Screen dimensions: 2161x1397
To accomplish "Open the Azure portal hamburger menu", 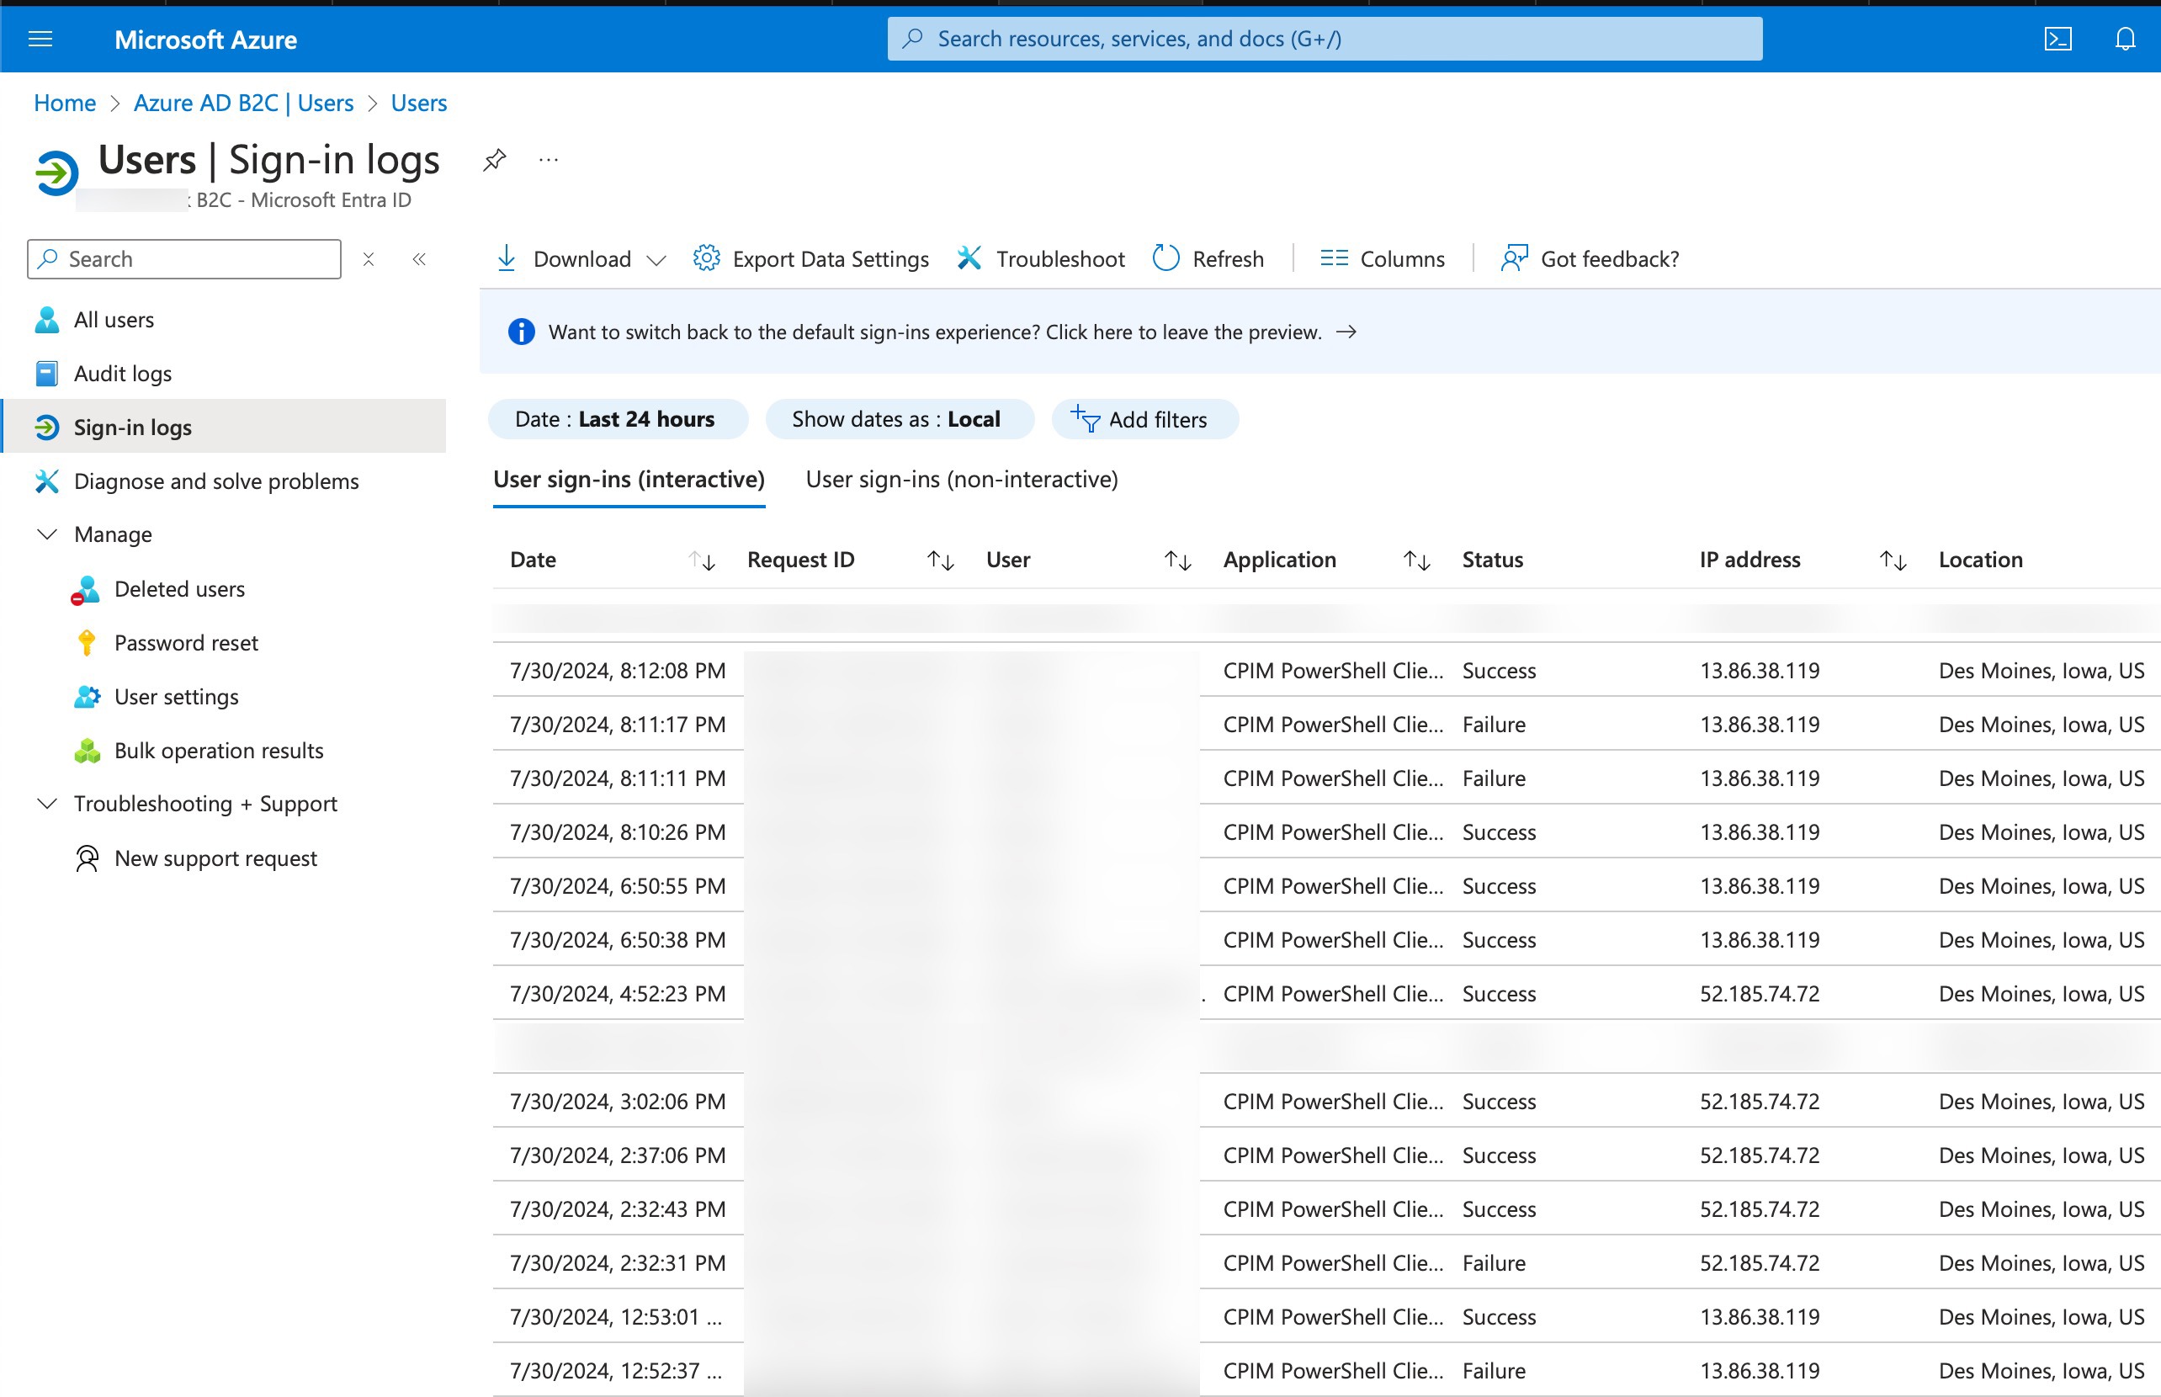I will coord(40,39).
